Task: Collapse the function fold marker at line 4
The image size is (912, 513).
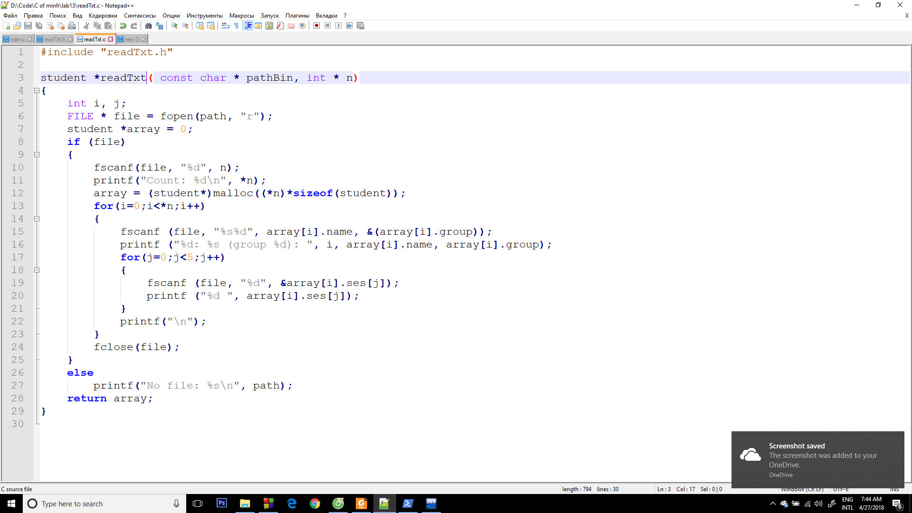Action: [37, 90]
